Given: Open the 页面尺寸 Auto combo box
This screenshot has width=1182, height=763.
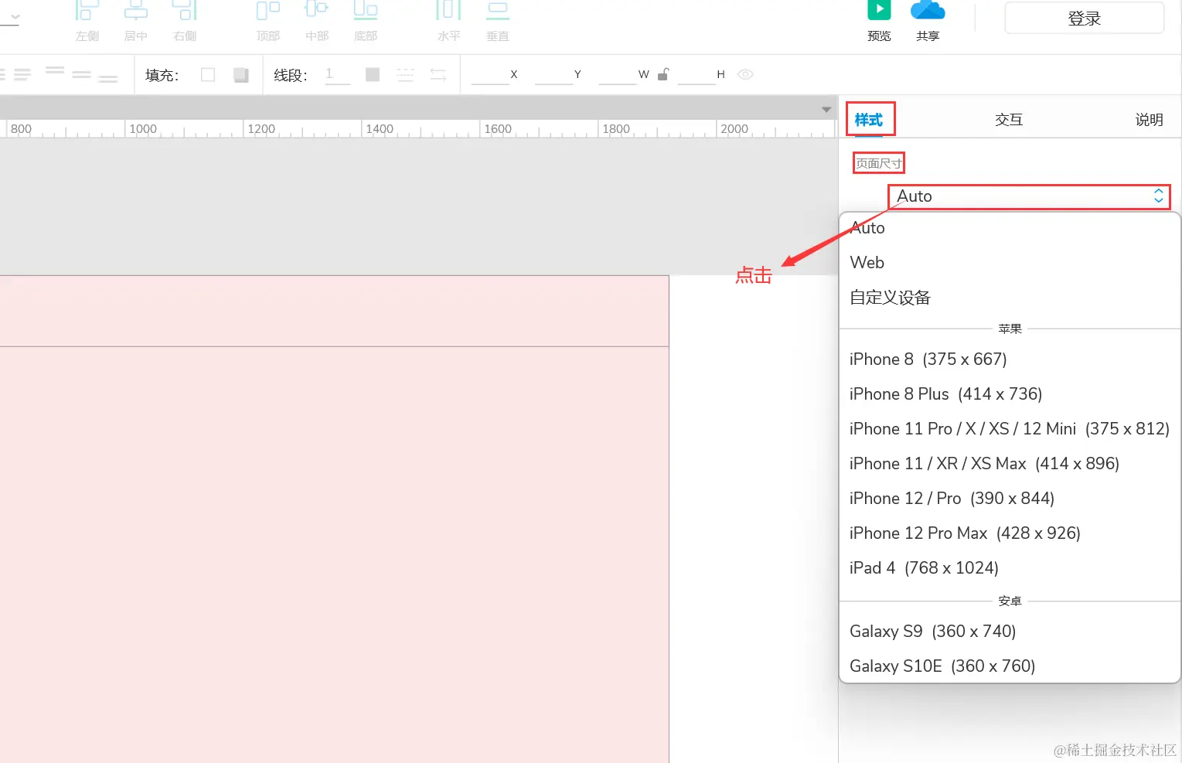Looking at the screenshot, I should (x=1029, y=196).
